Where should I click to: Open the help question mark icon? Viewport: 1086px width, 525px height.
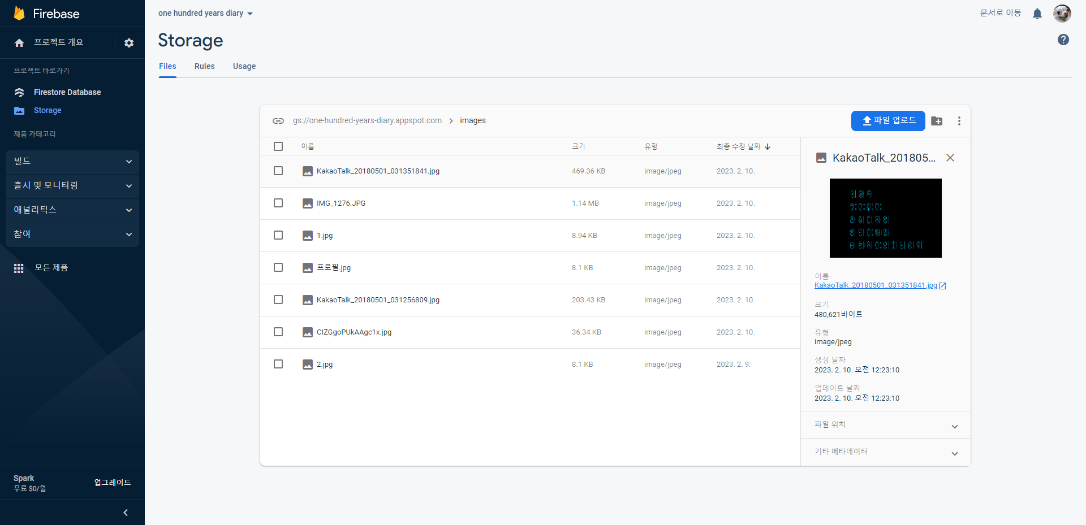pos(1063,40)
